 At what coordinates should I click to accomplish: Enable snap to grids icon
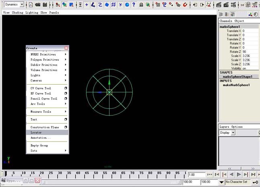(x=158, y=5)
